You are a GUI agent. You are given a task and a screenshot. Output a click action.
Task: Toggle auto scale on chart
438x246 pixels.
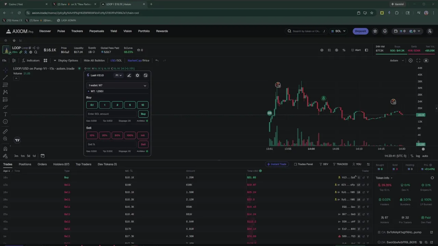pyautogui.click(x=425, y=156)
